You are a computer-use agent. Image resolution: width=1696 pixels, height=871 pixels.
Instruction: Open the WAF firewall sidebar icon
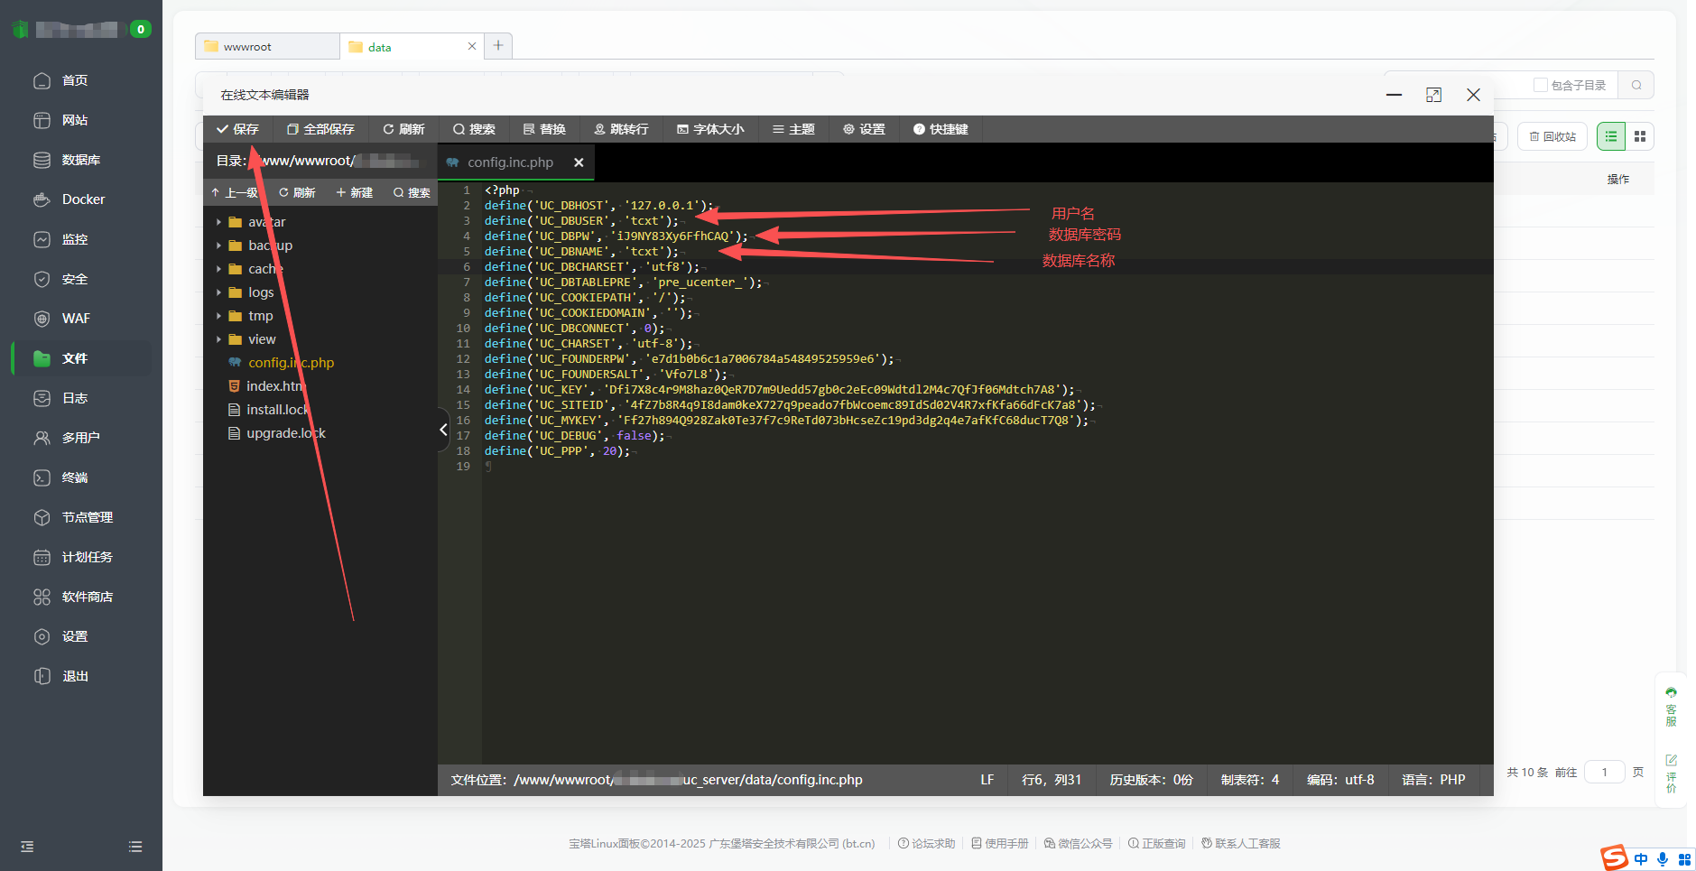pos(42,319)
